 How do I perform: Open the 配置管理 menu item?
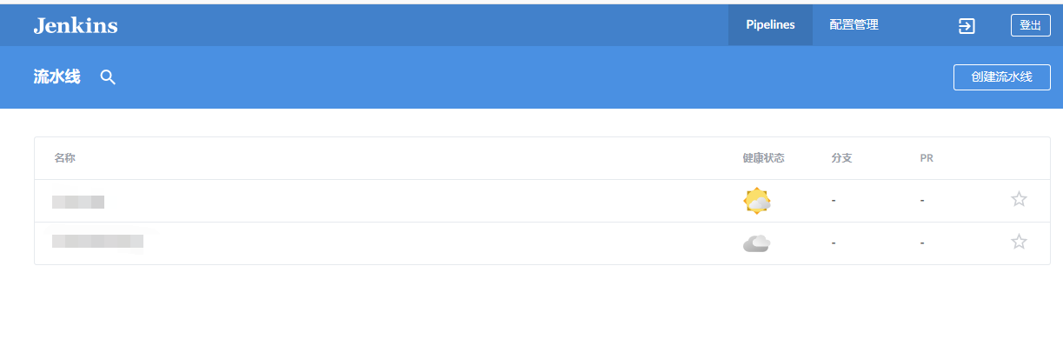854,25
